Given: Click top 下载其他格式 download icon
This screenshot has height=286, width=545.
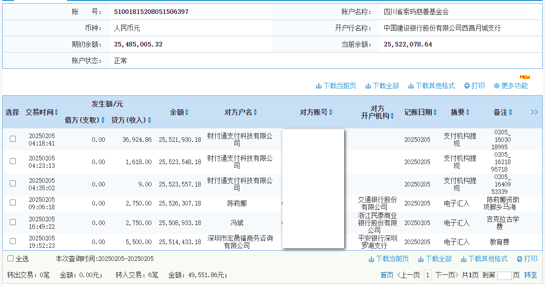Looking at the screenshot, I should point(411,86).
